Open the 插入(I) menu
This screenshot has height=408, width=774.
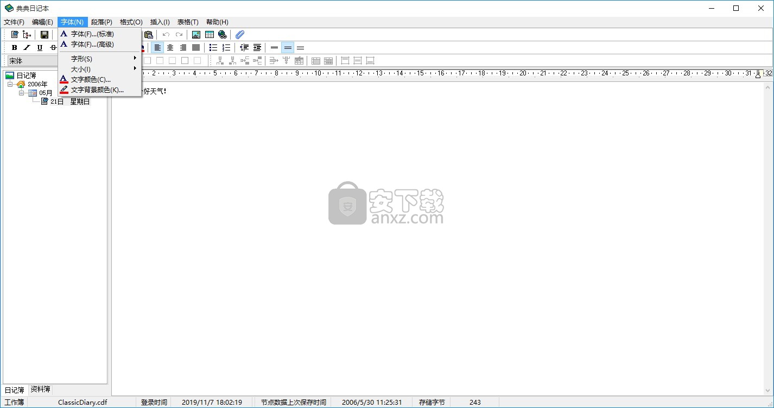160,22
